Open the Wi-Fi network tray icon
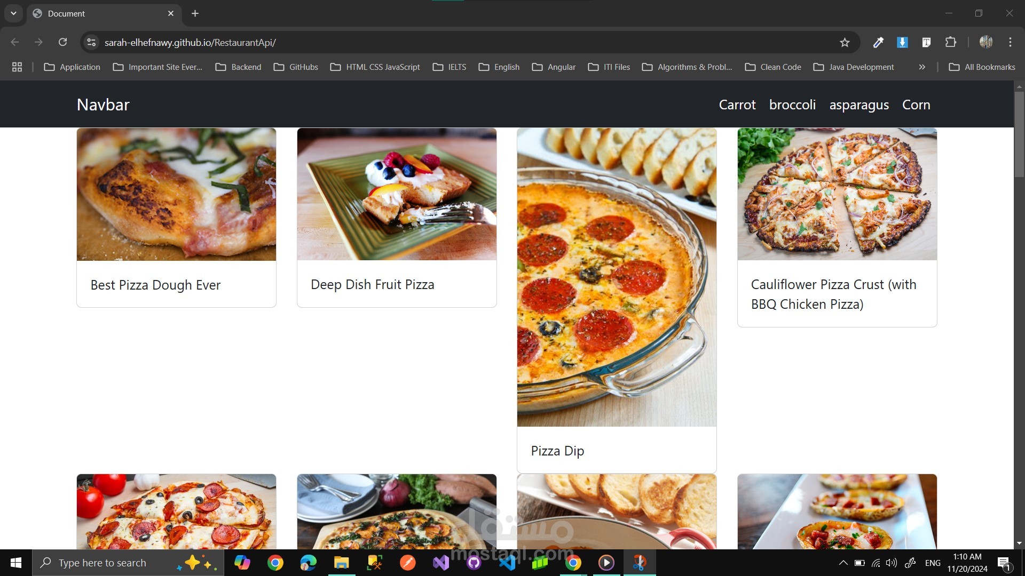Image resolution: width=1025 pixels, height=576 pixels. point(876,563)
